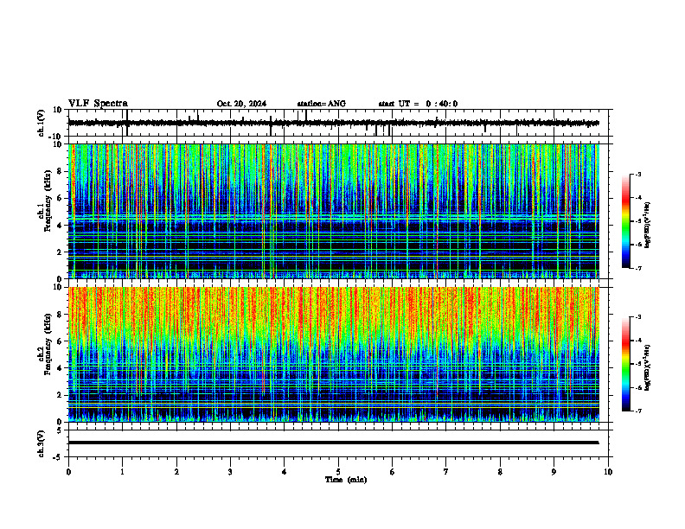This screenshot has height=529, width=685.
Task: Click the "-3" tick on ch.2 colorbar
Action: coord(638,317)
